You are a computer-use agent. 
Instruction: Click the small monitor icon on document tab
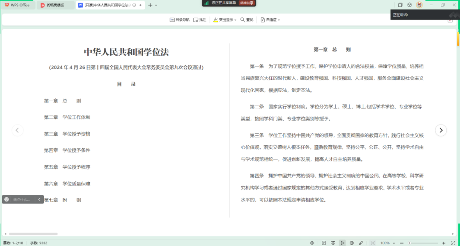tap(134, 5)
